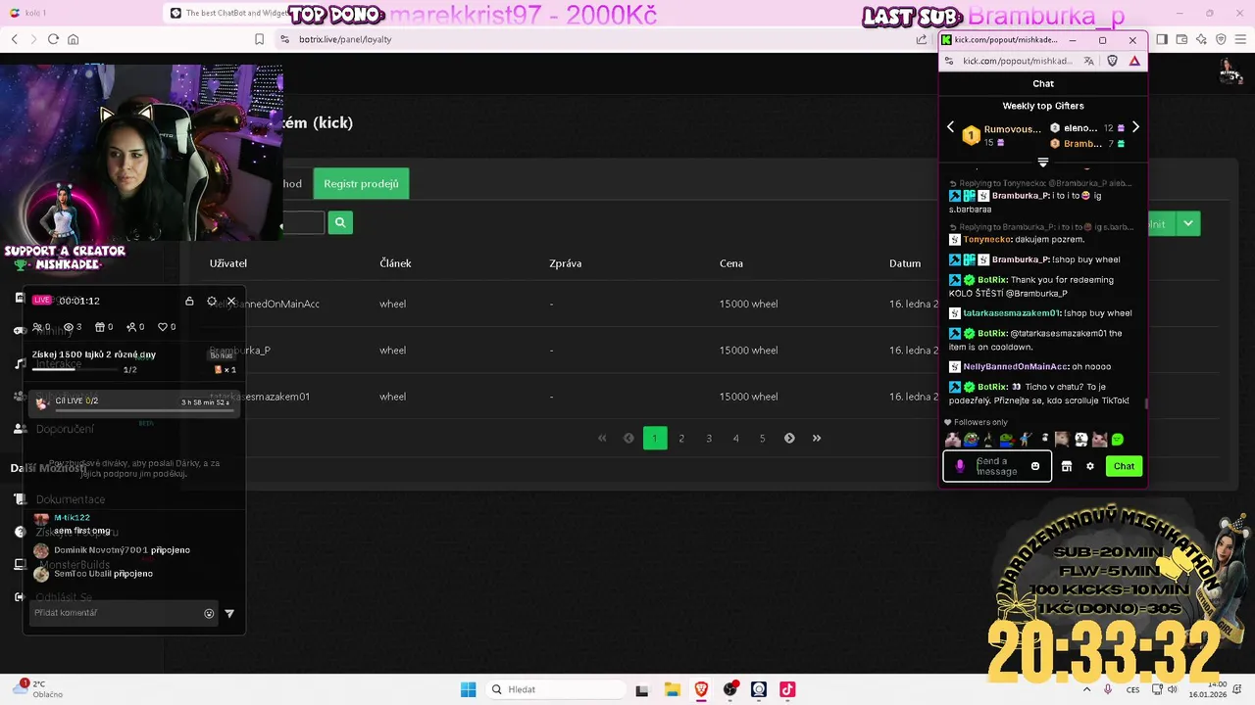Click Doporučení in the sidebar

coord(65,429)
